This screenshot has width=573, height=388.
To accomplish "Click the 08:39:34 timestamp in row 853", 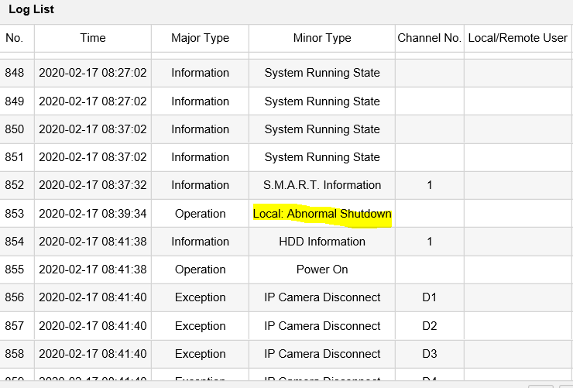I will click(92, 214).
